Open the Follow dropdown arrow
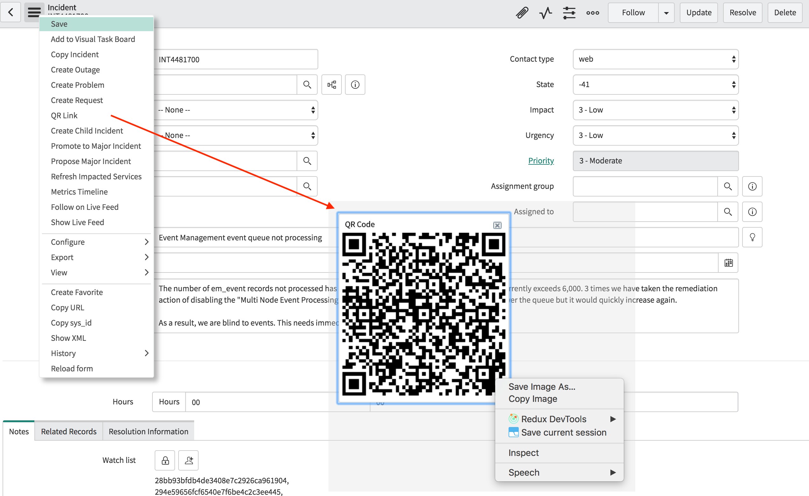This screenshot has width=809, height=496. (666, 13)
